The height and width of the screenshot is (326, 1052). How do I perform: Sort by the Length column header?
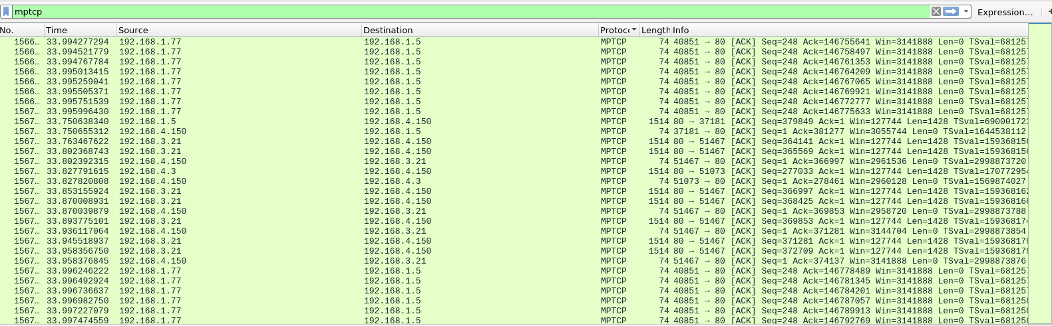pyautogui.click(x=655, y=30)
